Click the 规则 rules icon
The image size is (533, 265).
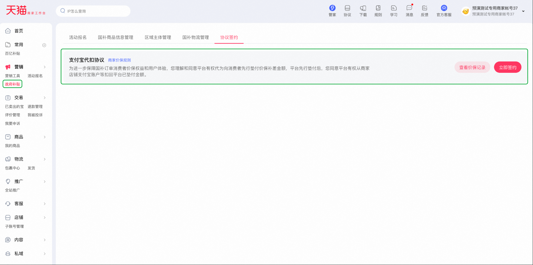[378, 8]
